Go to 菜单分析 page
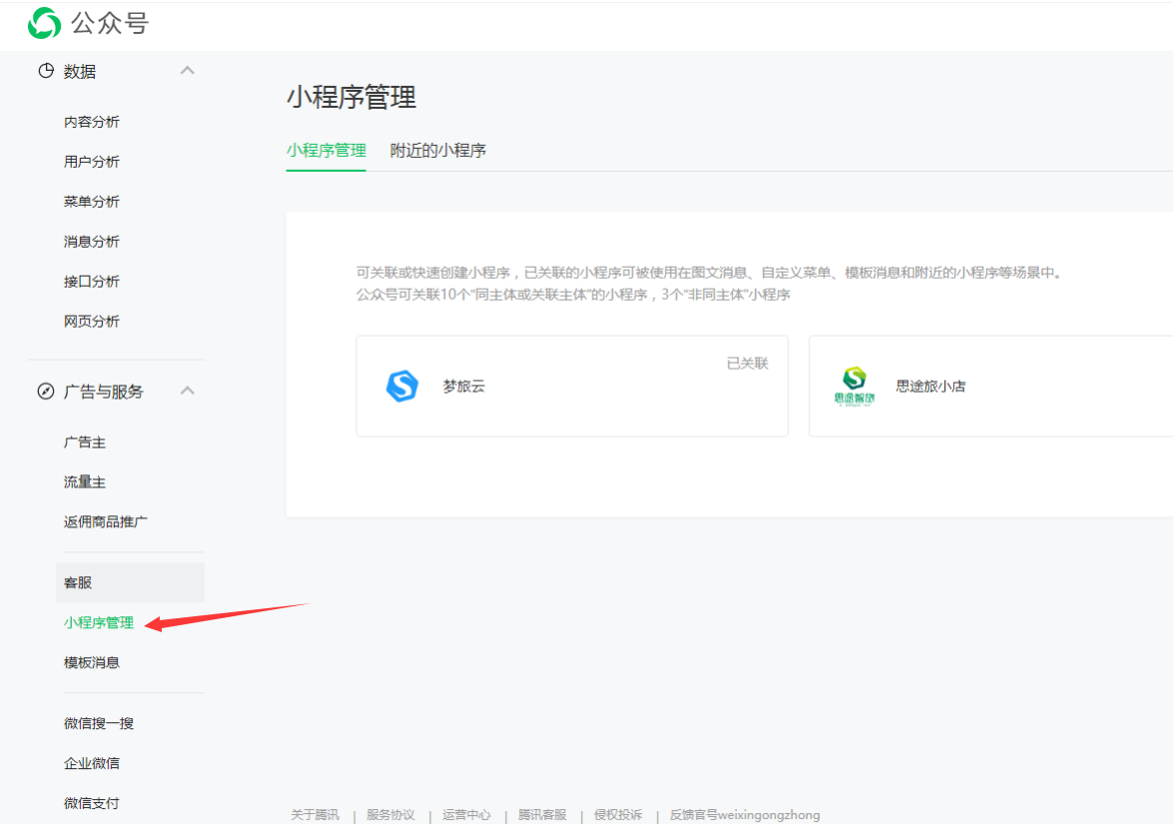This screenshot has height=824, width=1173. click(x=92, y=202)
